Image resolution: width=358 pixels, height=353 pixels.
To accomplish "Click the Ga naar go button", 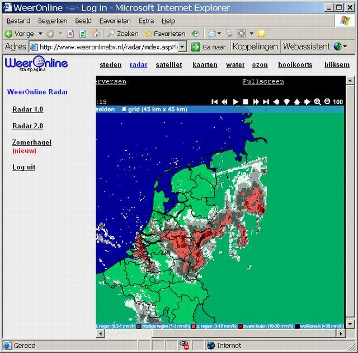I will pos(208,47).
